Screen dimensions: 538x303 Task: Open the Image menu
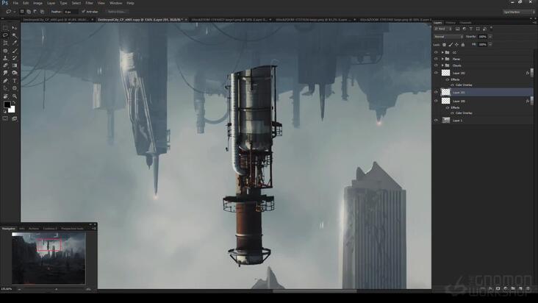37,3
